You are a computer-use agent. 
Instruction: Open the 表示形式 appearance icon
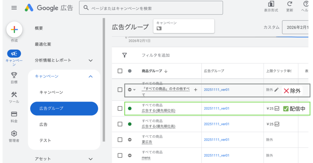click(271, 4)
